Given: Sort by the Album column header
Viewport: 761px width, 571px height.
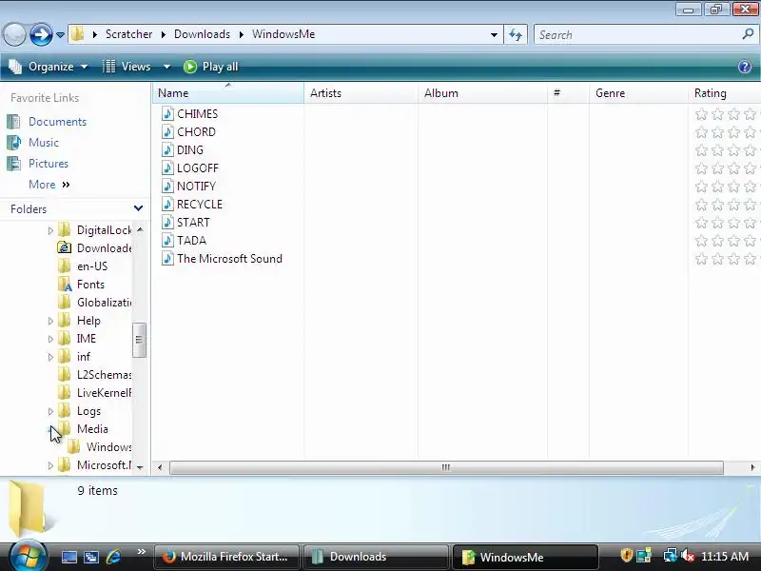Looking at the screenshot, I should pos(482,92).
